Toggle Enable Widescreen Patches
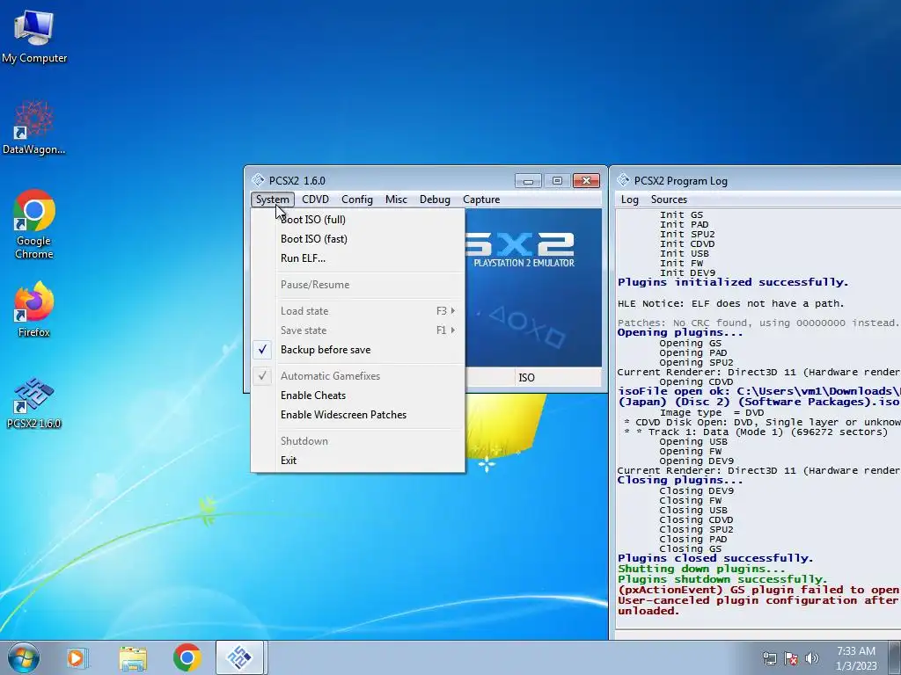The height and width of the screenshot is (675, 901). point(357,415)
